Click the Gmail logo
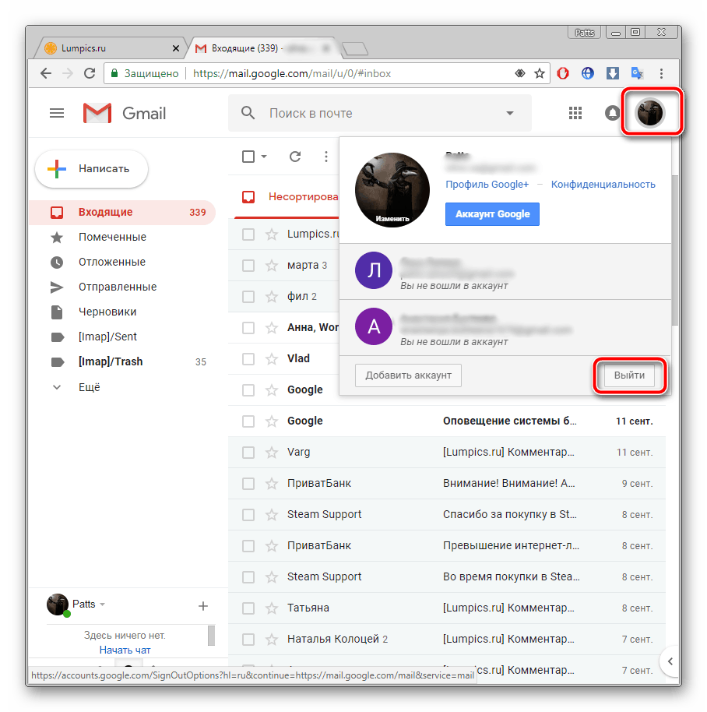Viewport: 707px width, 712px height. 125,113
